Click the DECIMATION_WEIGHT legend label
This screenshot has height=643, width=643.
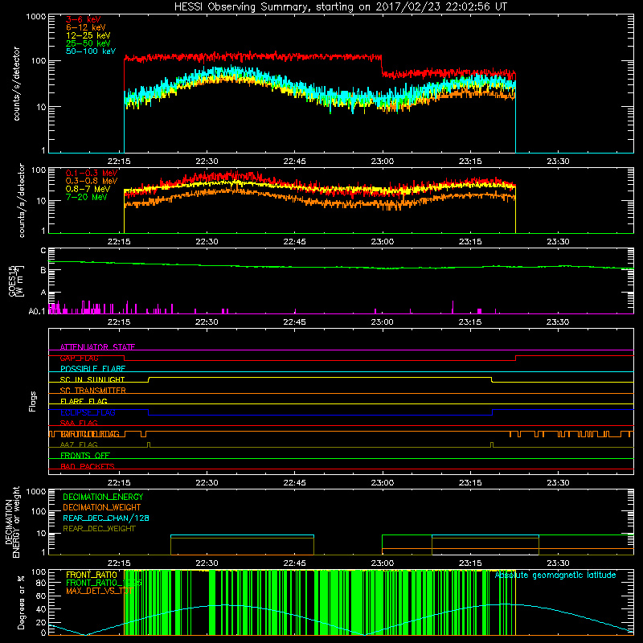[102, 507]
